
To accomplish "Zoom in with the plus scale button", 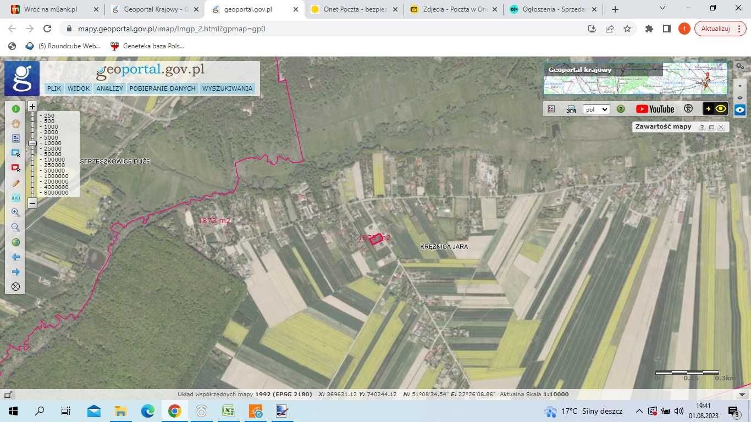I will coord(32,107).
